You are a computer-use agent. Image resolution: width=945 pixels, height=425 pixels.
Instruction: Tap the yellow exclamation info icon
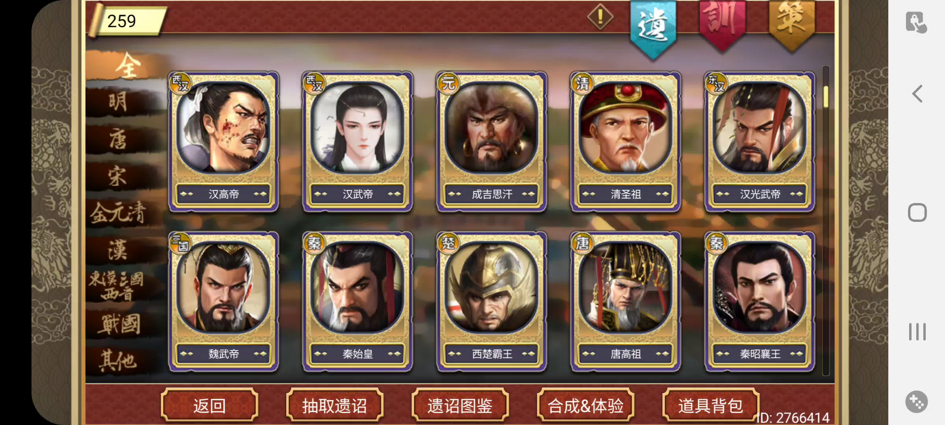(600, 17)
